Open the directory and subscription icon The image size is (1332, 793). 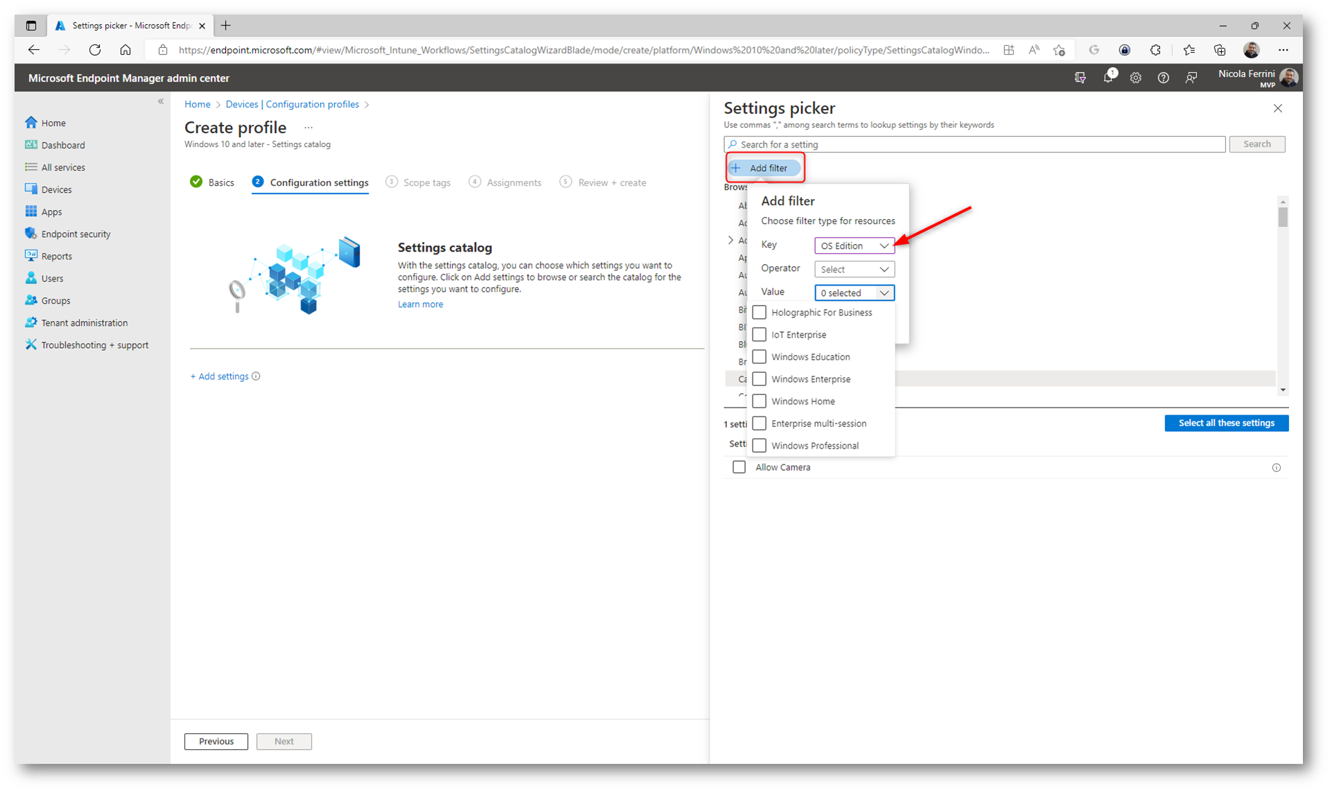1080,78
